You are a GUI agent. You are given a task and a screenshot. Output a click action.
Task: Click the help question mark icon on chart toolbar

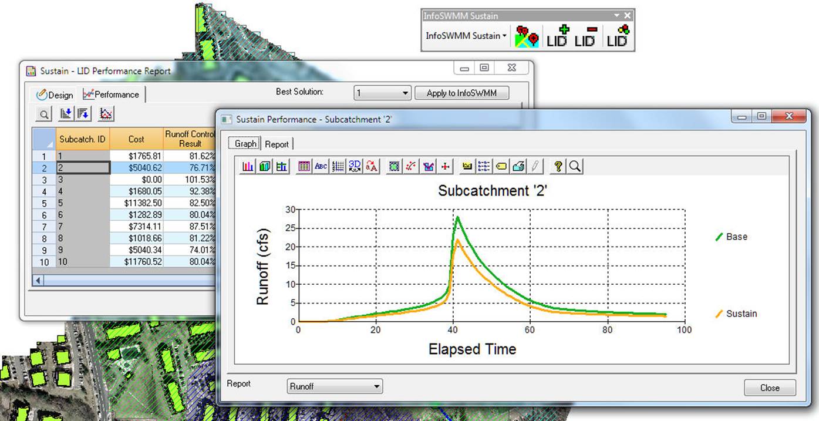[557, 166]
